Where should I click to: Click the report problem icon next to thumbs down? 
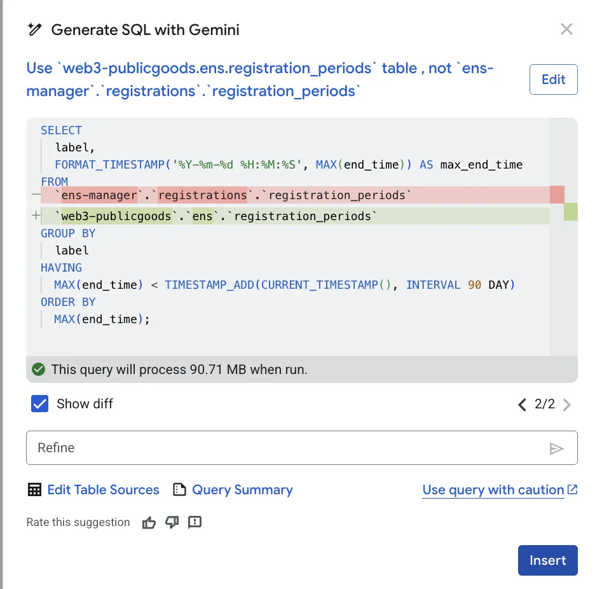(195, 522)
